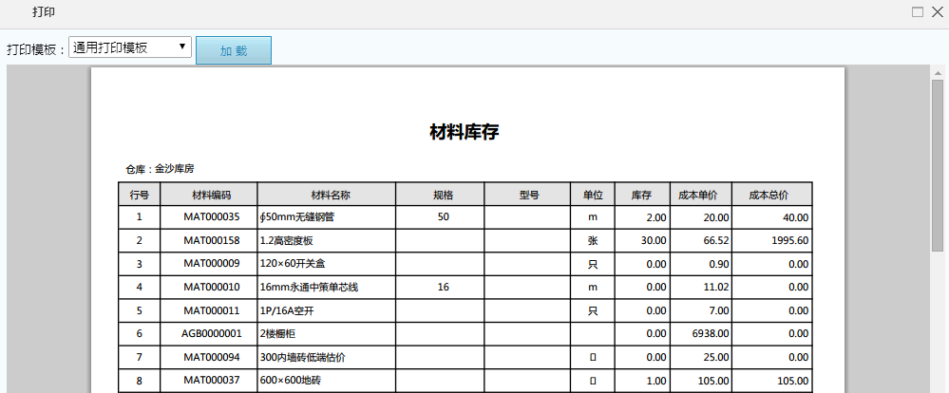Click the scrollbar up arrow

coord(937,72)
